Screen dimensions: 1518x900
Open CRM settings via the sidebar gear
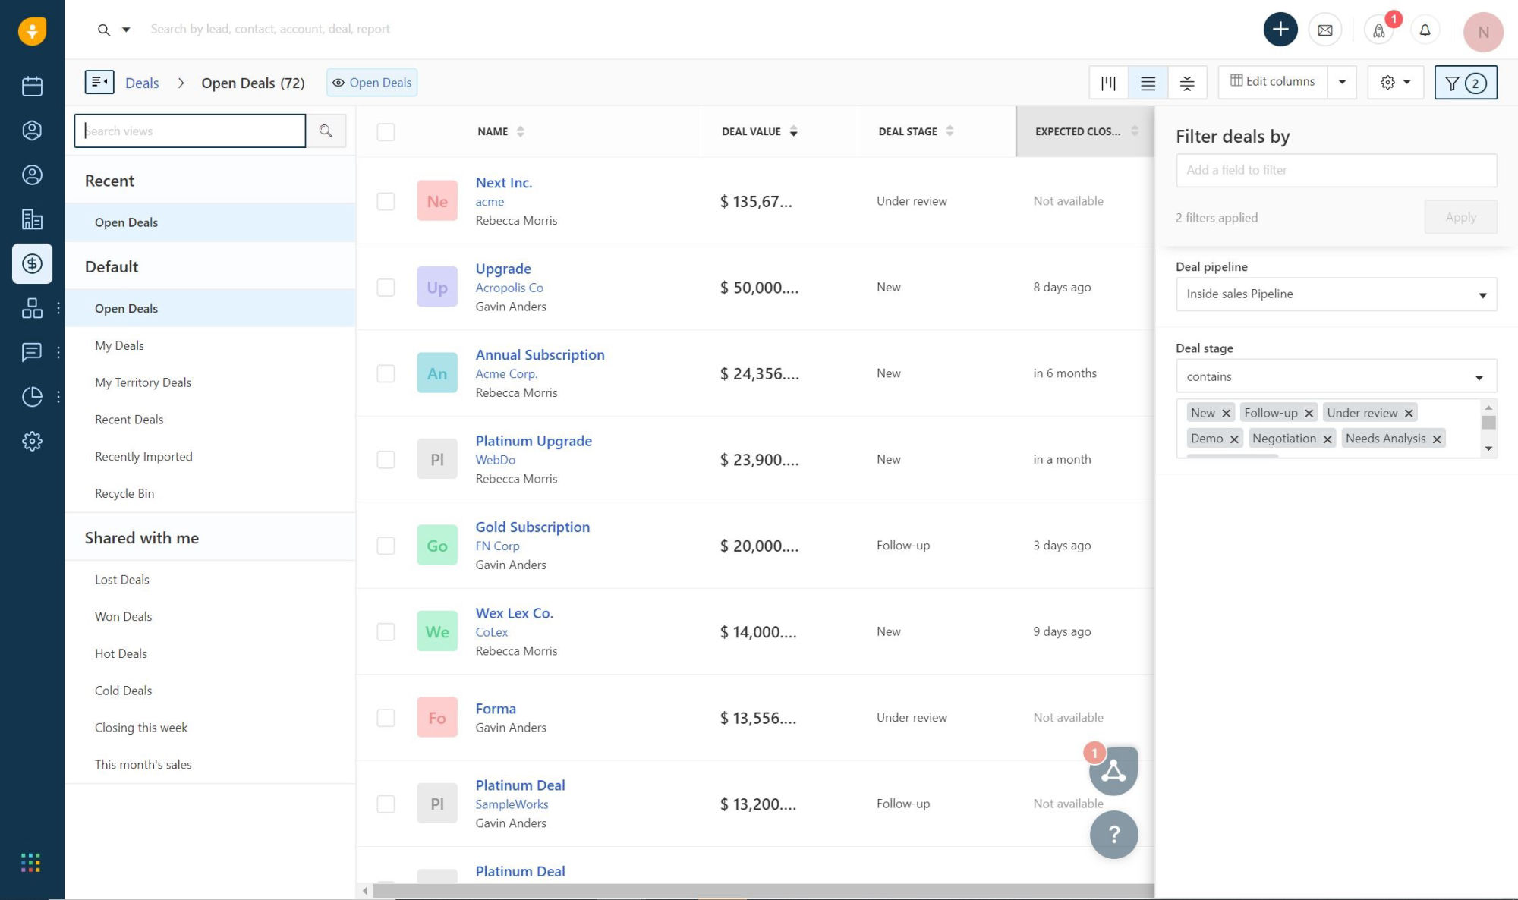(32, 441)
